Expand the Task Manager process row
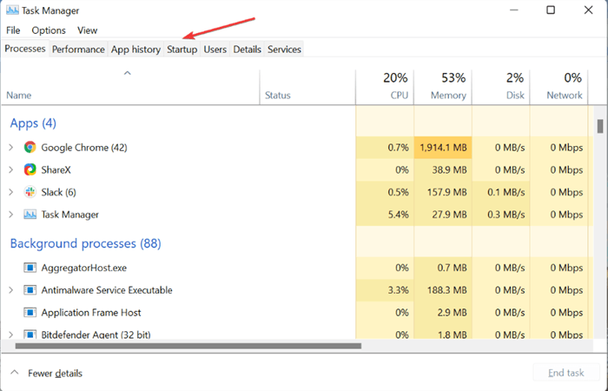Image resolution: width=608 pixels, height=391 pixels. 10,215
